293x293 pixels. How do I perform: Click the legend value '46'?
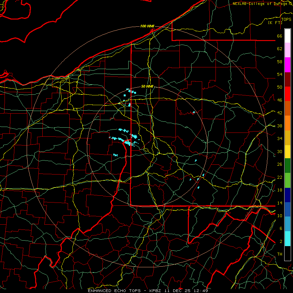point(280,100)
